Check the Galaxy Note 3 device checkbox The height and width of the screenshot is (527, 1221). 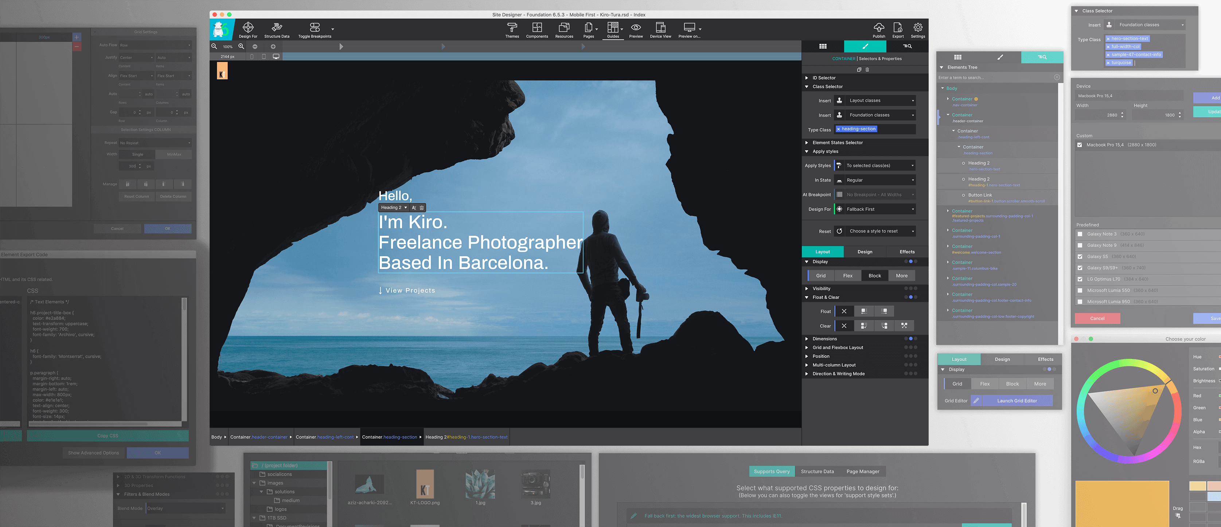(x=1080, y=234)
